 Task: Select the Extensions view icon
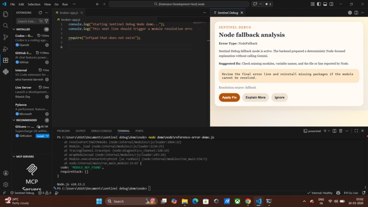5,60
